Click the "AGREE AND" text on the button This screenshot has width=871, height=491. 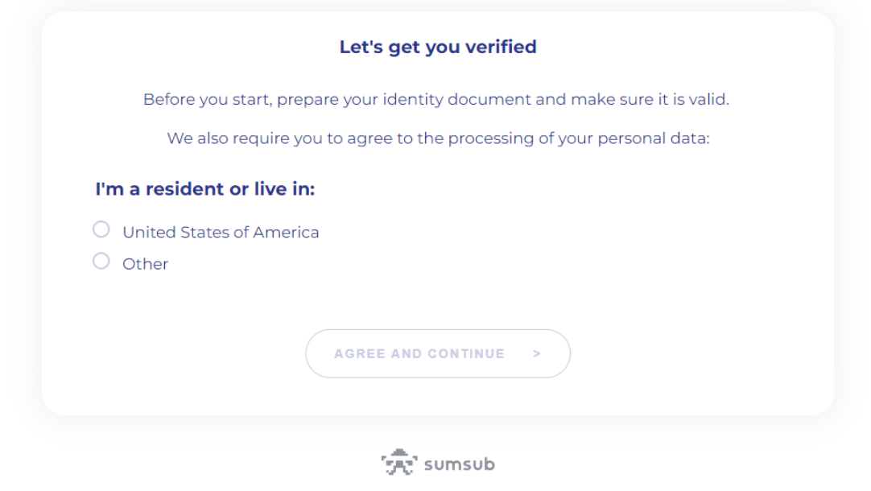378,353
